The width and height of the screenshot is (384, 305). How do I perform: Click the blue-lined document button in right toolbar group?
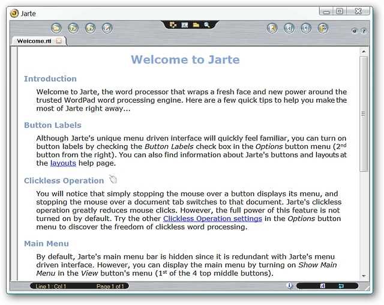[306, 28]
